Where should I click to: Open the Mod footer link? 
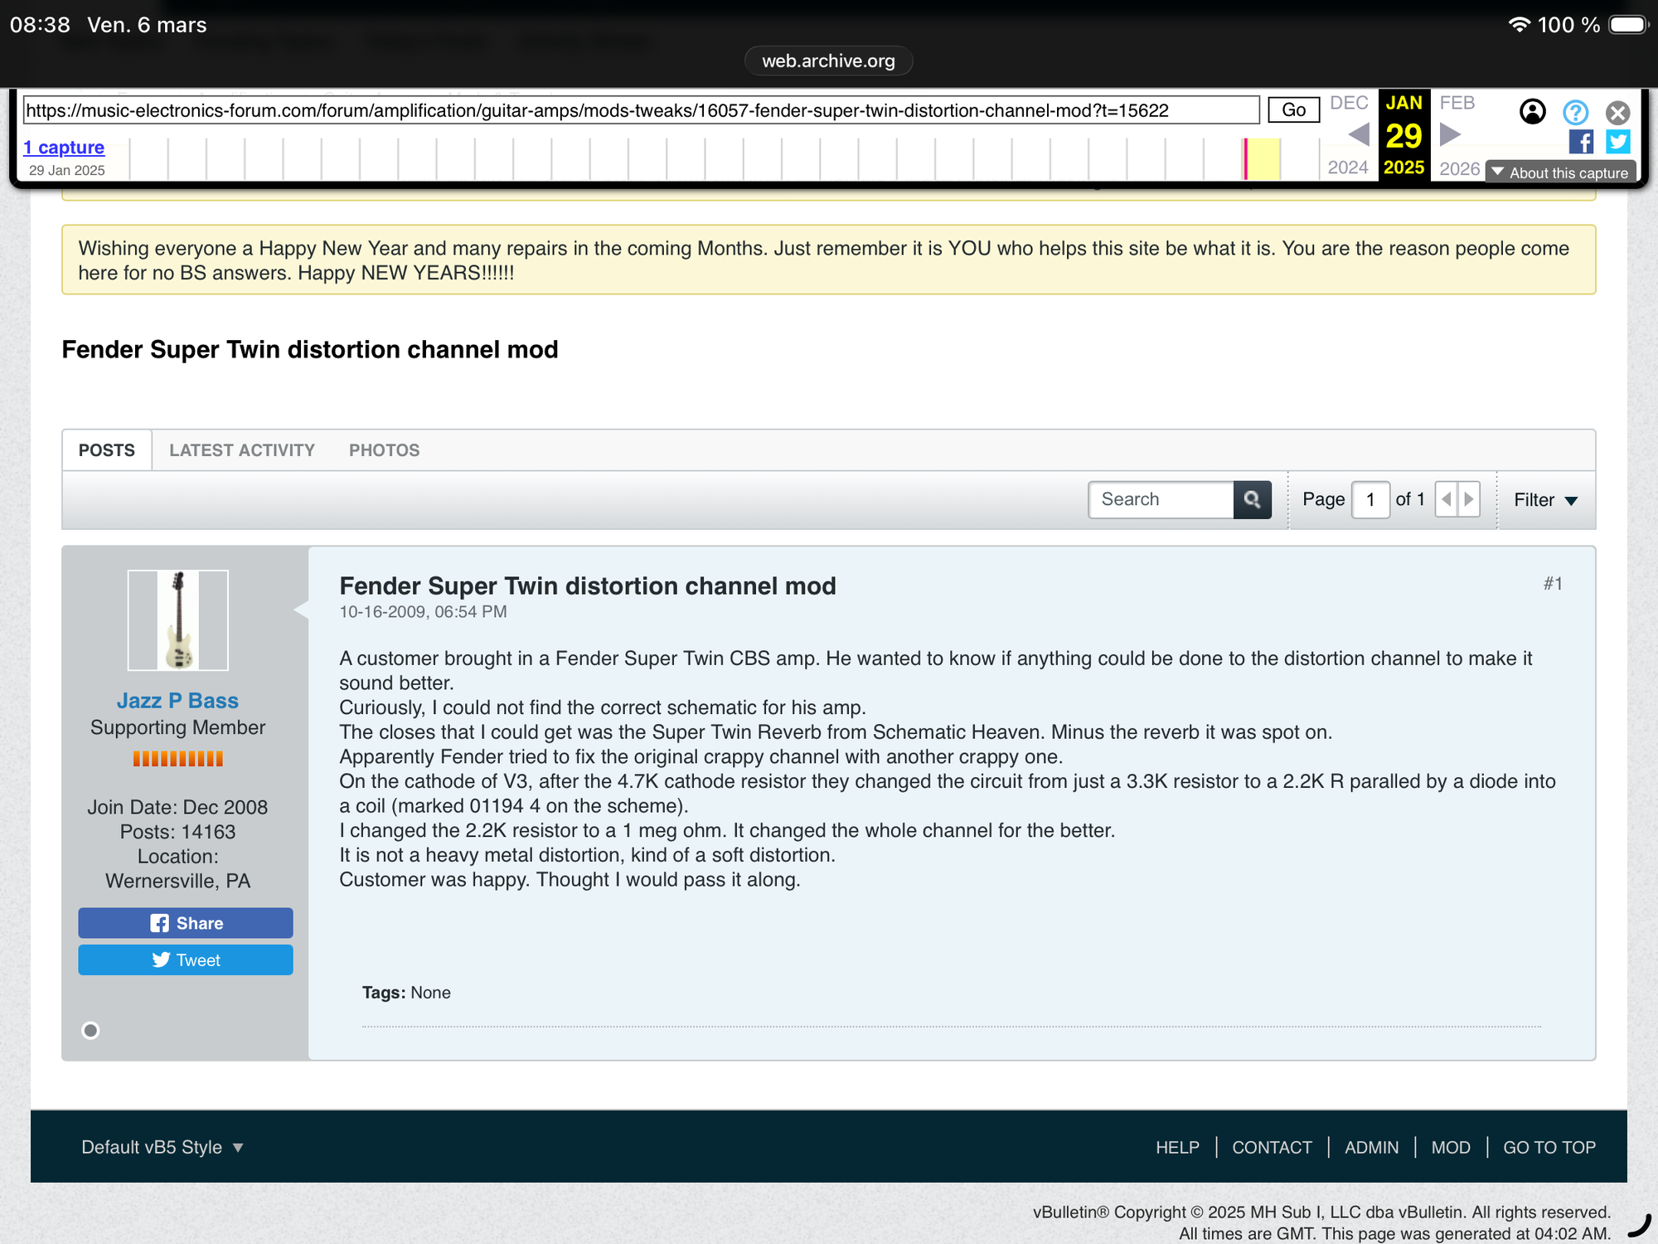click(1451, 1147)
